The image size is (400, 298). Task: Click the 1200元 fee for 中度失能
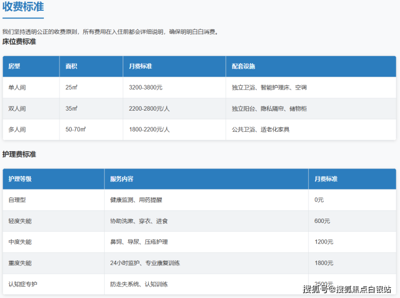tap(324, 242)
